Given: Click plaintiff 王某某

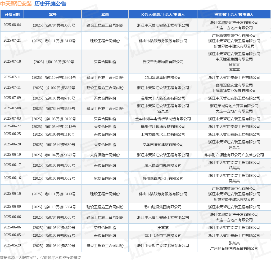Looking at the screenshot, I should pos(163,228).
